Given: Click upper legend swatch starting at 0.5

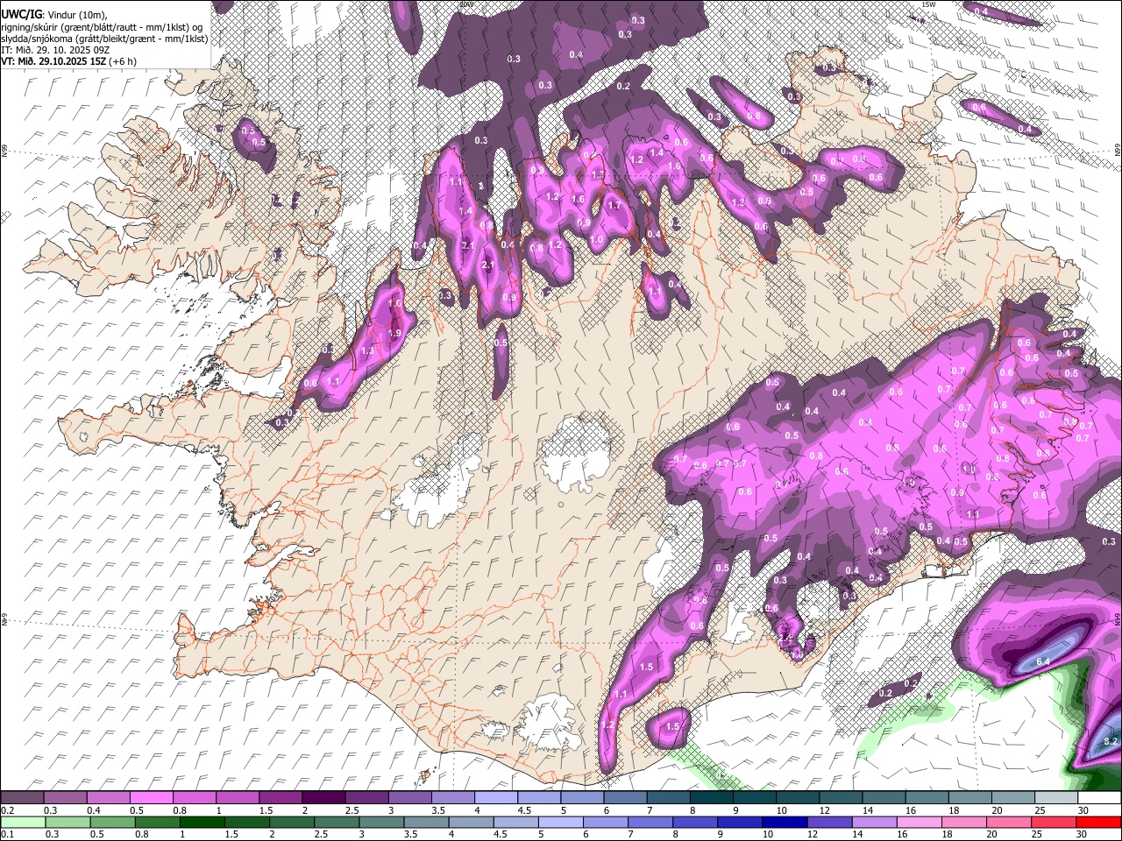Looking at the screenshot, I should click(x=151, y=798).
